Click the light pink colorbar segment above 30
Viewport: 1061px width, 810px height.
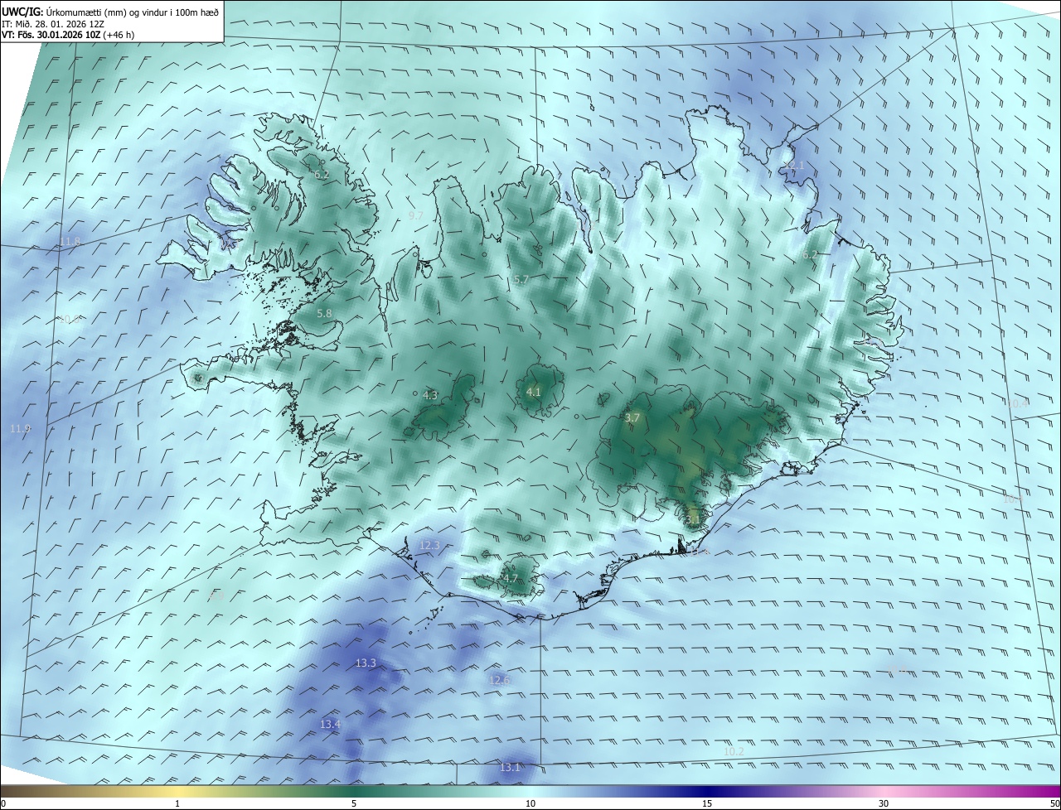pos(884,791)
